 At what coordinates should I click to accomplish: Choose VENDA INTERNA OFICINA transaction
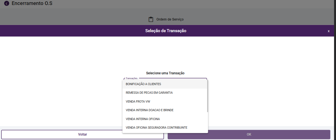point(143,119)
